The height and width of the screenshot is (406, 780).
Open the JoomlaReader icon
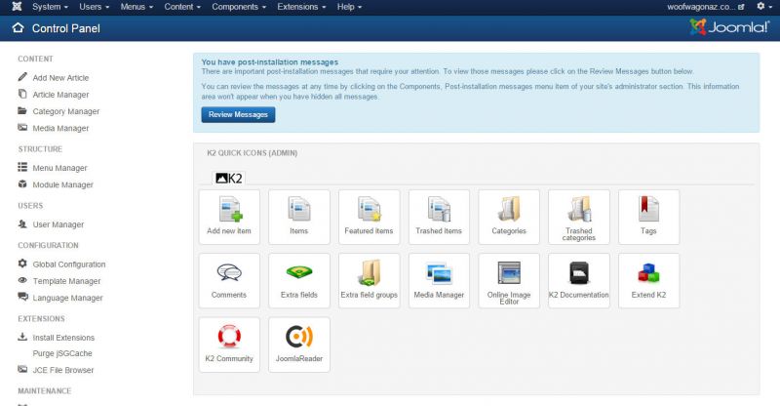coord(299,345)
